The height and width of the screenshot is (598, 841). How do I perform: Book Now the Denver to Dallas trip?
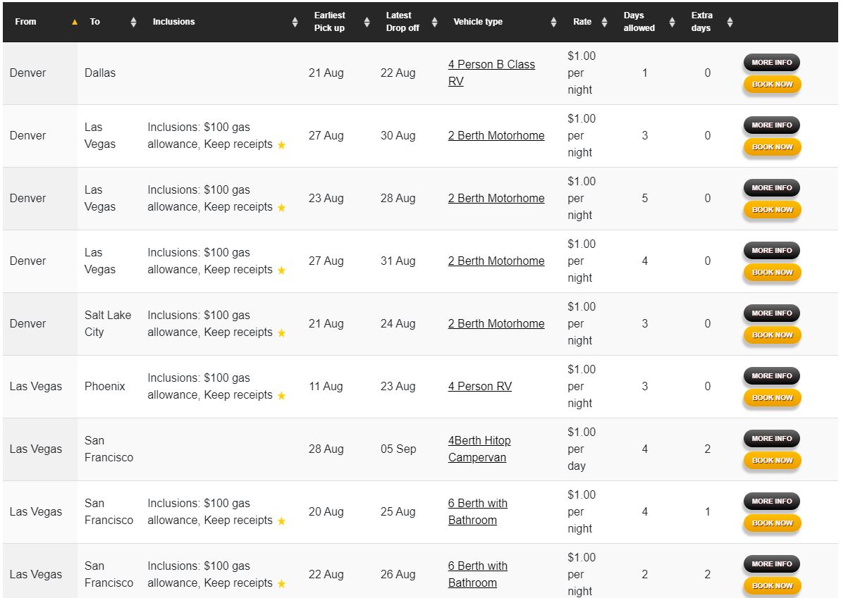[x=772, y=84]
